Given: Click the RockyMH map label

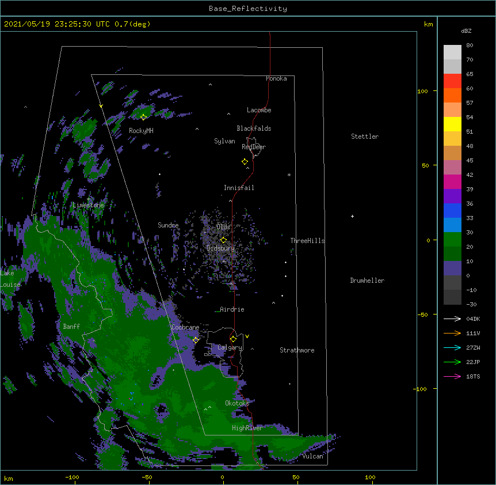Looking at the screenshot, I should [x=141, y=131].
